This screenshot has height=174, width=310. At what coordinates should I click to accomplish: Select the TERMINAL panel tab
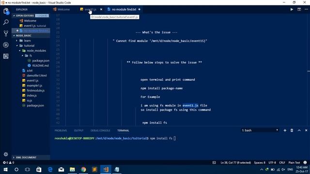pos(123,130)
